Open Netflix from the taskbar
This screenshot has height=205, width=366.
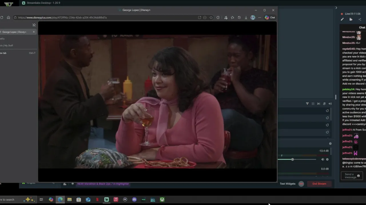pos(97,200)
